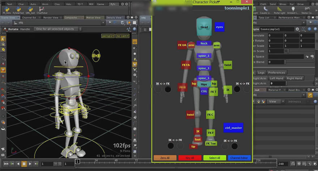
Task: Click the Zero All button
Action: pos(165,158)
